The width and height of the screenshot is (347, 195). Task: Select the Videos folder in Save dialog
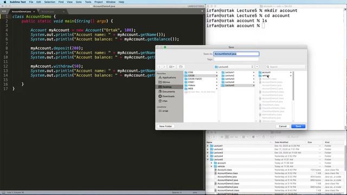click(201, 86)
